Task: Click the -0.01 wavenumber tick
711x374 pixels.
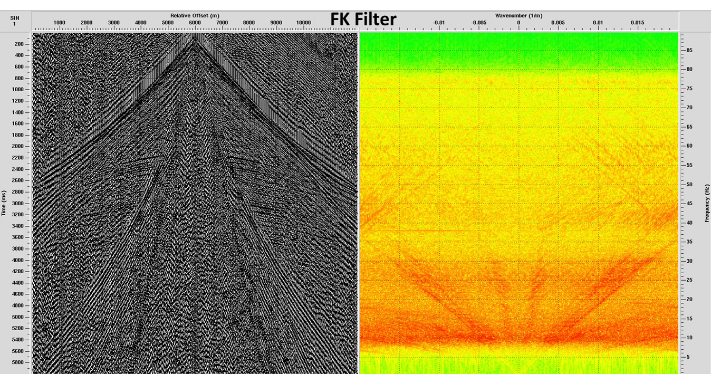Action: (438, 23)
